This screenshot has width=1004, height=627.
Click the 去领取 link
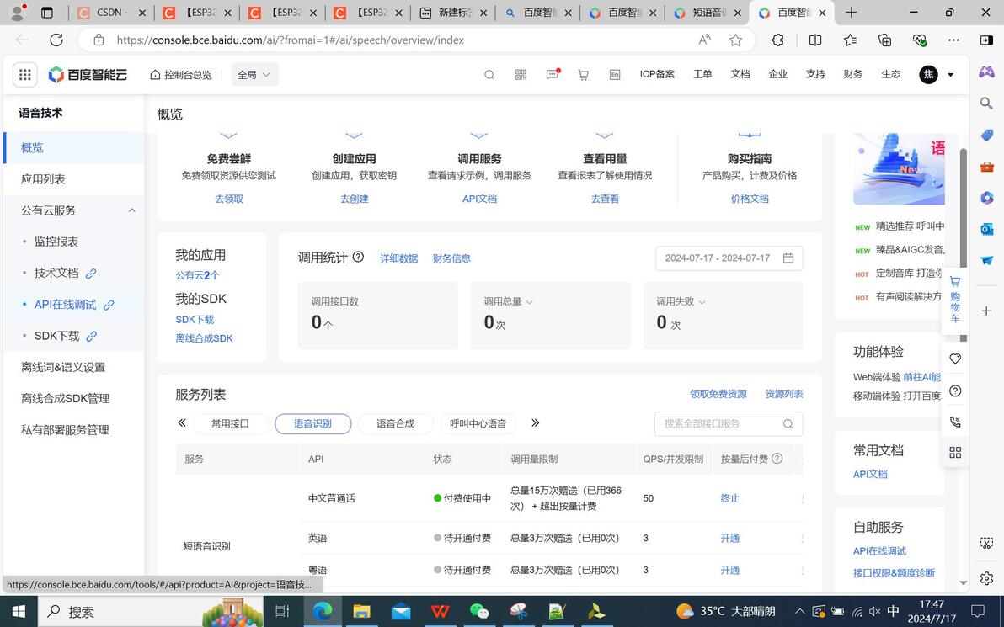click(x=228, y=199)
